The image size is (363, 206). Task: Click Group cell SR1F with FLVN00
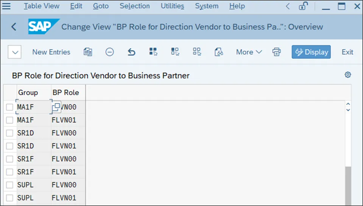click(34, 159)
